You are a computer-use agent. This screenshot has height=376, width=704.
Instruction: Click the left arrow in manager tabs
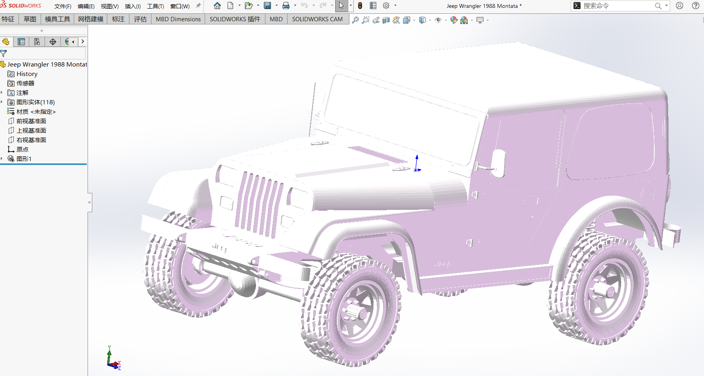(73, 42)
